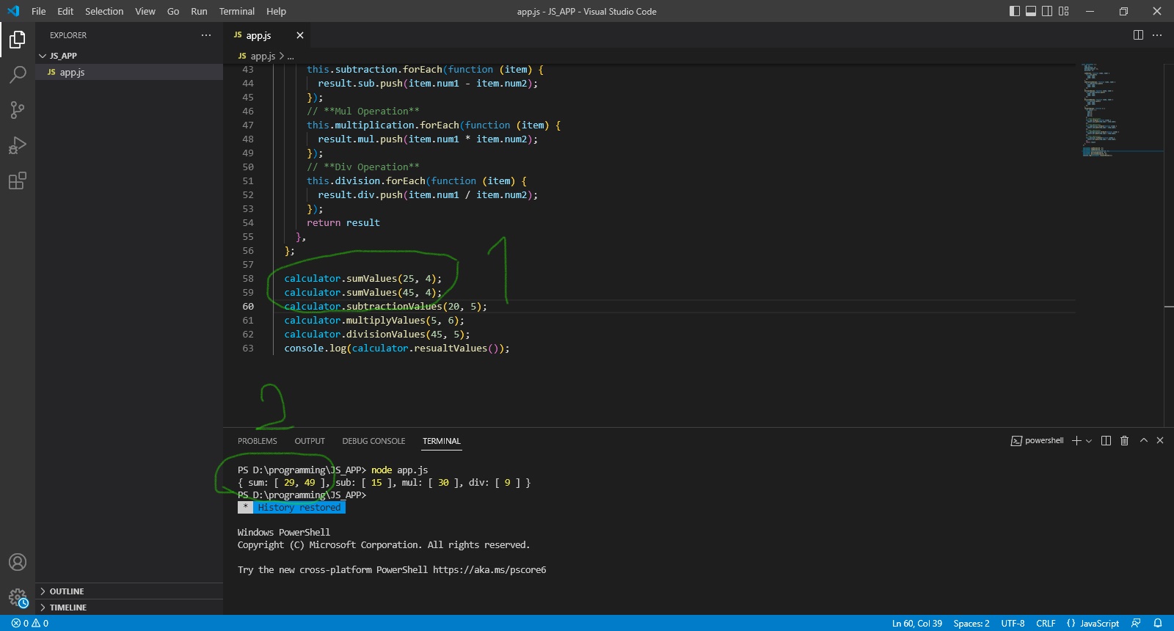
Task: Toggle the primary side bar
Action: pyautogui.click(x=1015, y=11)
